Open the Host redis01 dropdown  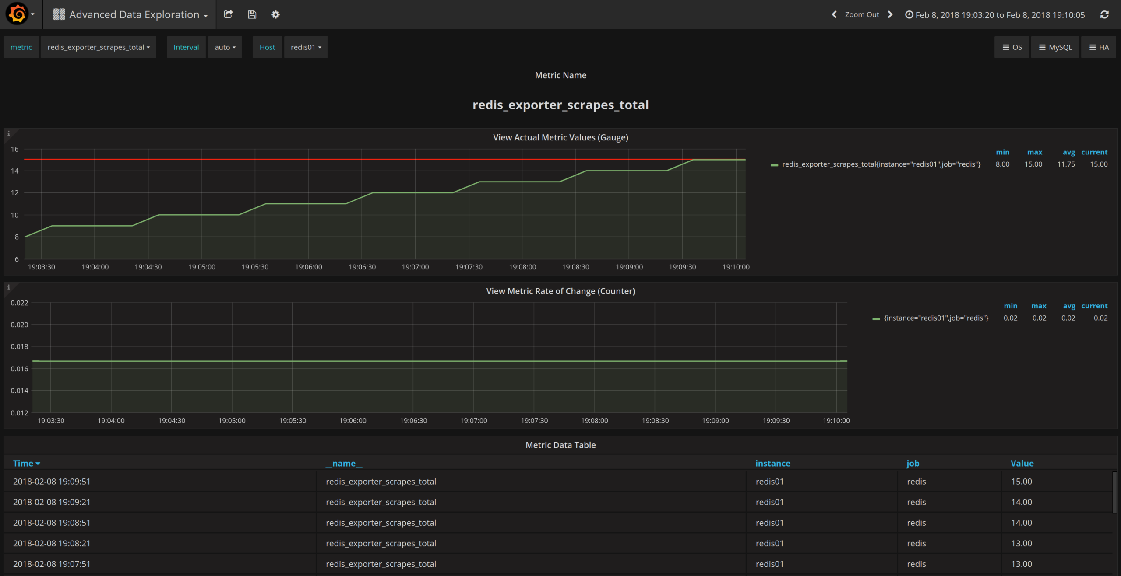coord(306,47)
